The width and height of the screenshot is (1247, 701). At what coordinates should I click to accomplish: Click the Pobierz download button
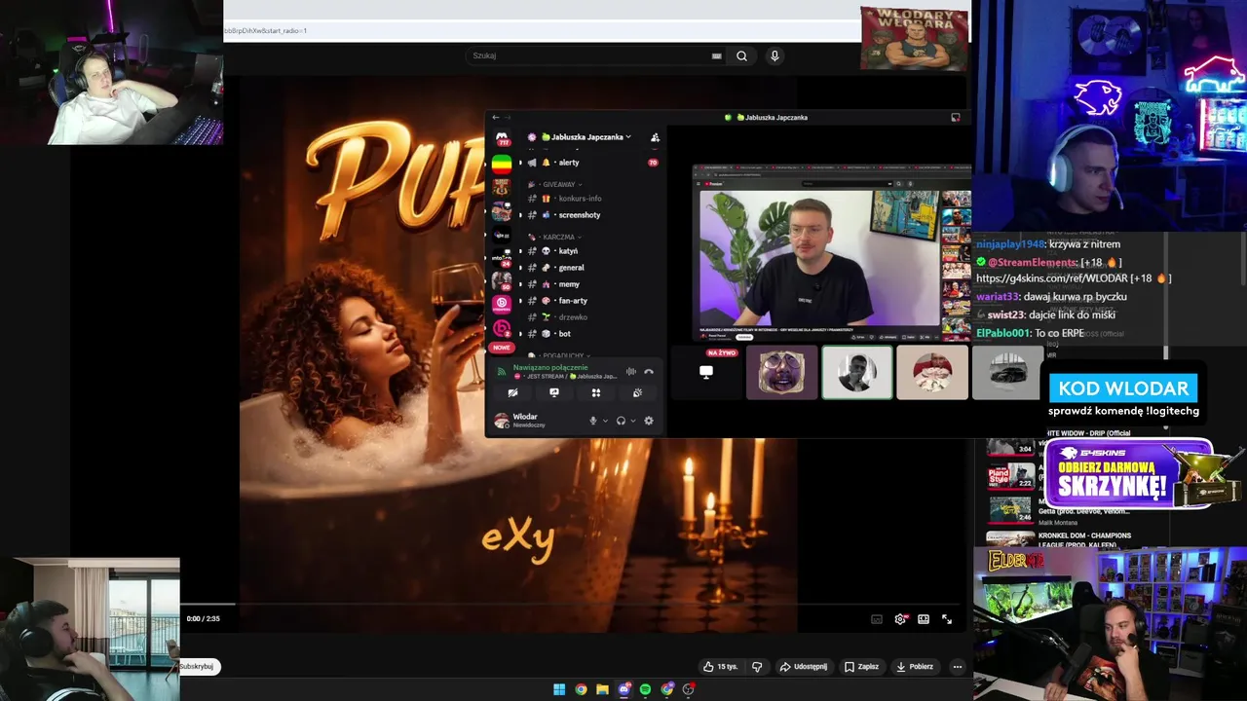pyautogui.click(x=915, y=667)
